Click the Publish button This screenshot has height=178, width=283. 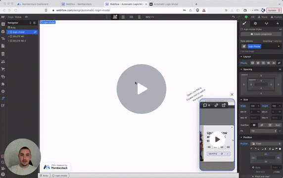point(276,17)
